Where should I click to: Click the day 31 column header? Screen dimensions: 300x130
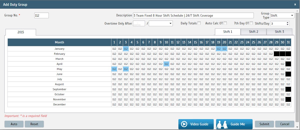coord(288,42)
